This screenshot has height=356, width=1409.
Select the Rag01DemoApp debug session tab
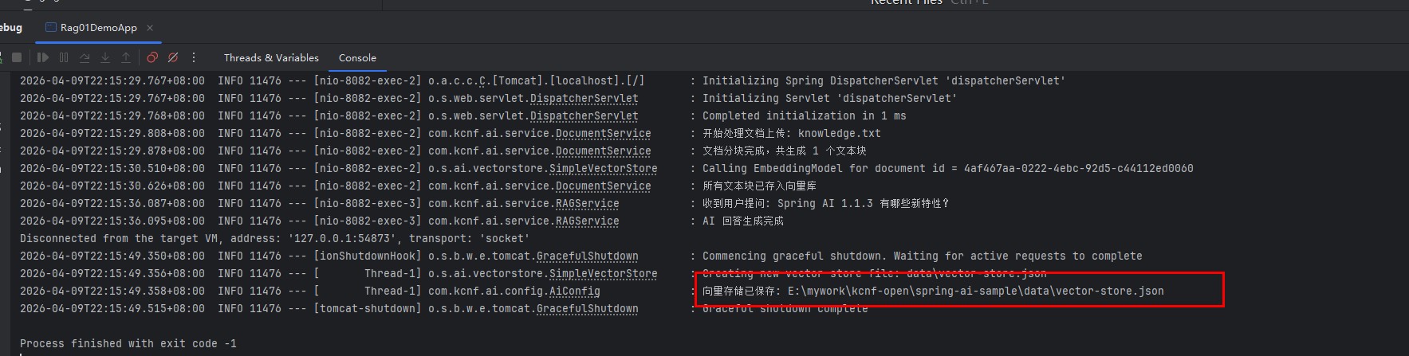(x=98, y=28)
